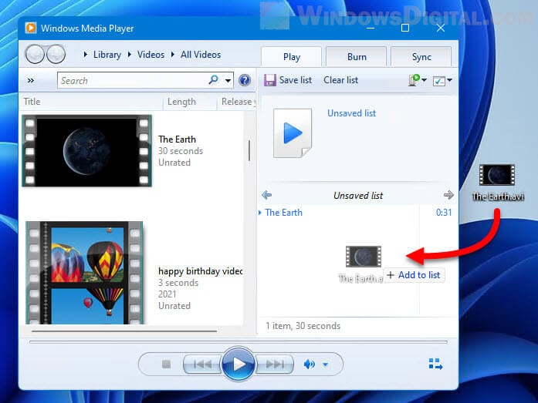Screen dimensions: 538x403
Task: Click the 0:31 duration in playlist
Action: click(444, 213)
